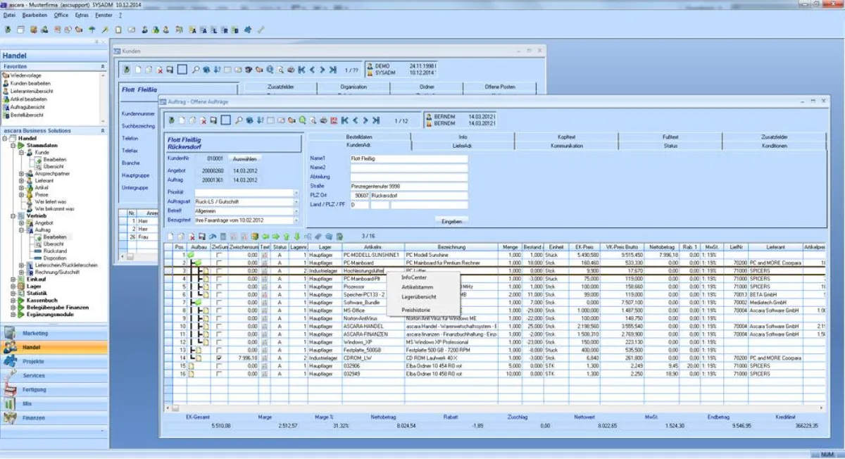This screenshot has width=845, height=459.
Task: Toggle the checkbox next to position 1
Action: (219, 254)
